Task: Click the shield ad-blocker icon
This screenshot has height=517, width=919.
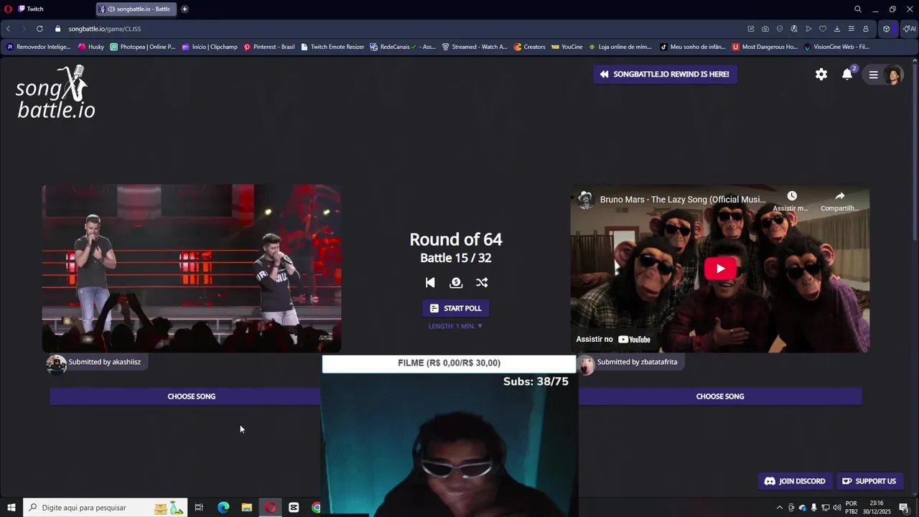Action: (780, 29)
